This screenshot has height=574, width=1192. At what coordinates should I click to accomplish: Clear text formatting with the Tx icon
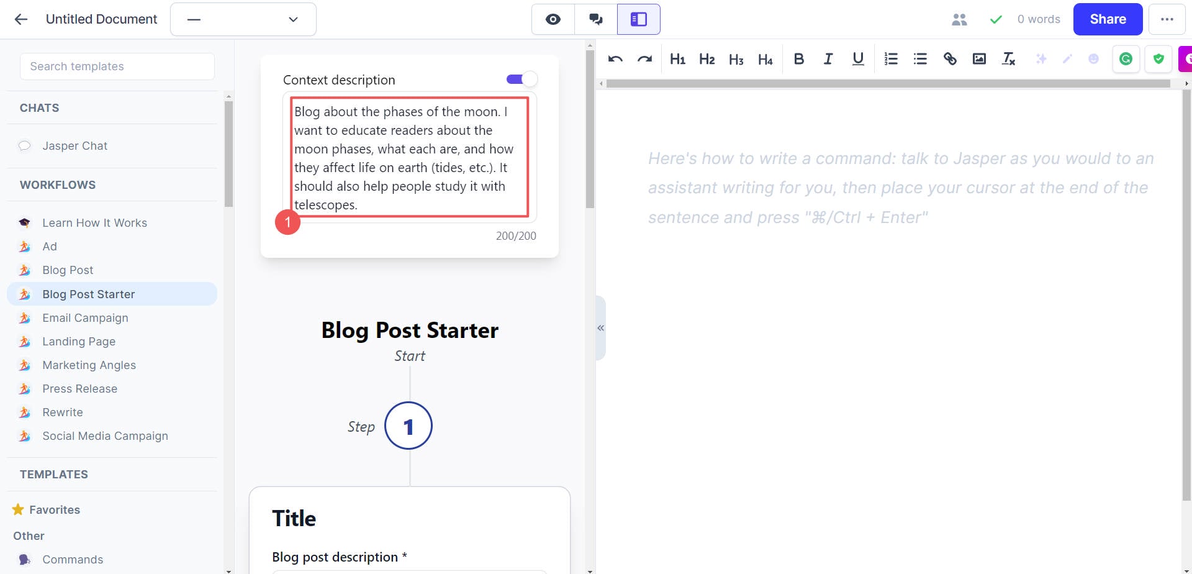(1008, 58)
